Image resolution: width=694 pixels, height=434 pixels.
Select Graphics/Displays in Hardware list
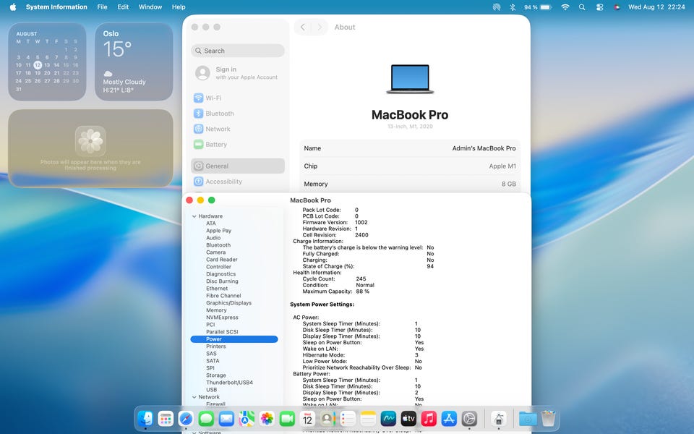click(229, 303)
